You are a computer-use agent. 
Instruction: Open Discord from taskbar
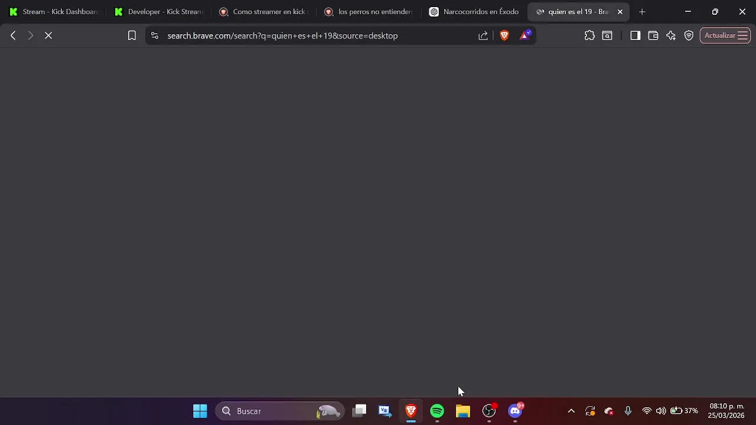coord(515,411)
